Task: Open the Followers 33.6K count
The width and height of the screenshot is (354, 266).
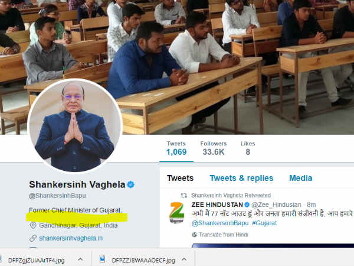Action: pyautogui.click(x=214, y=148)
